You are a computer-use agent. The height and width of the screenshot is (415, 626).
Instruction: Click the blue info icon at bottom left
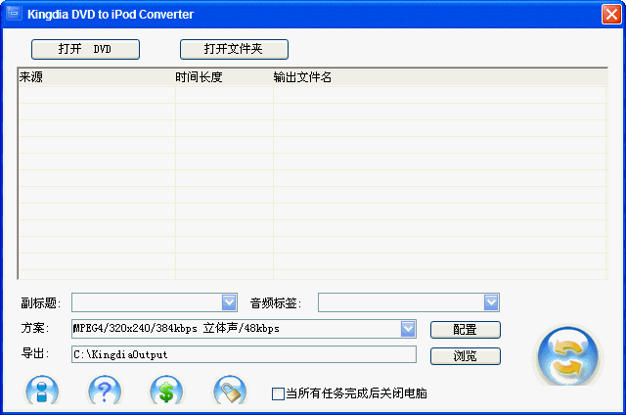42,392
